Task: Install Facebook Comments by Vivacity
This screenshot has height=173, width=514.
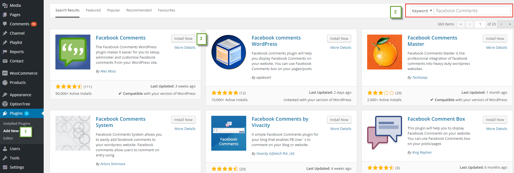Action: coord(339,120)
